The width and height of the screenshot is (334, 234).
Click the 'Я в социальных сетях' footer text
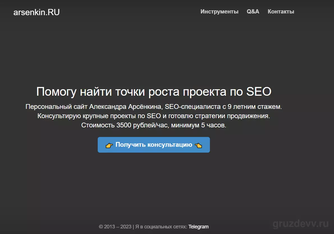161,227
